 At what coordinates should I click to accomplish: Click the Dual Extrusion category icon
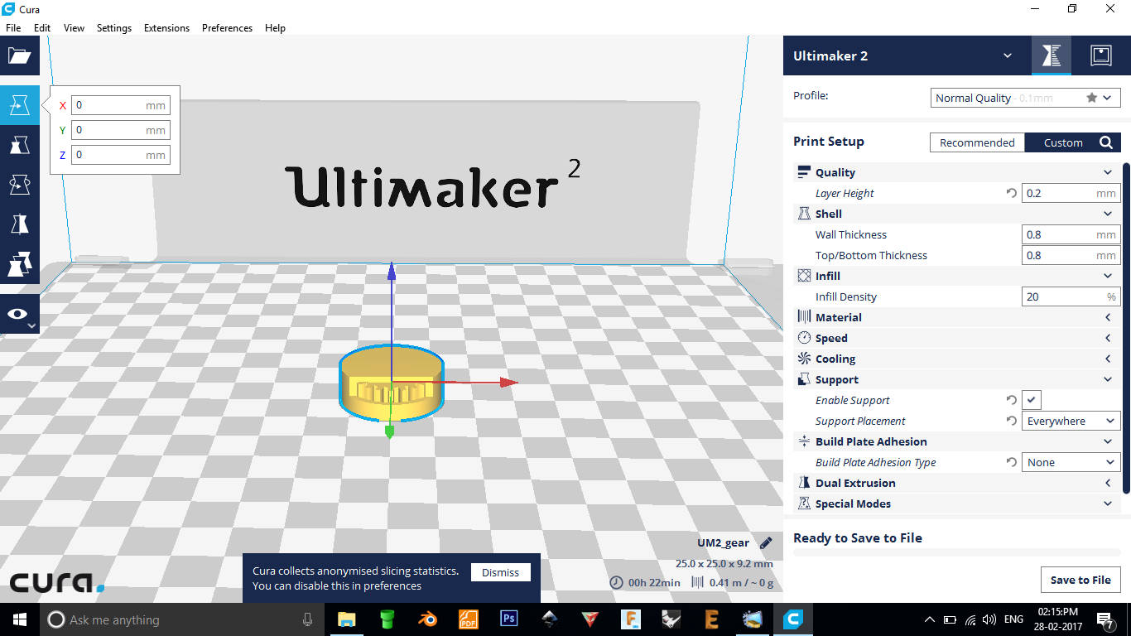(x=803, y=483)
